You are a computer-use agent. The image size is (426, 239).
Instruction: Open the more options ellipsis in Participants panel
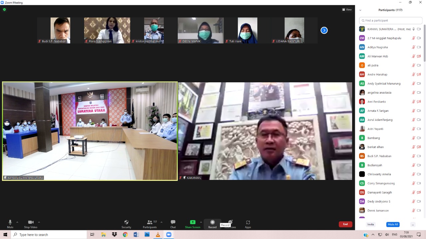pos(413,225)
